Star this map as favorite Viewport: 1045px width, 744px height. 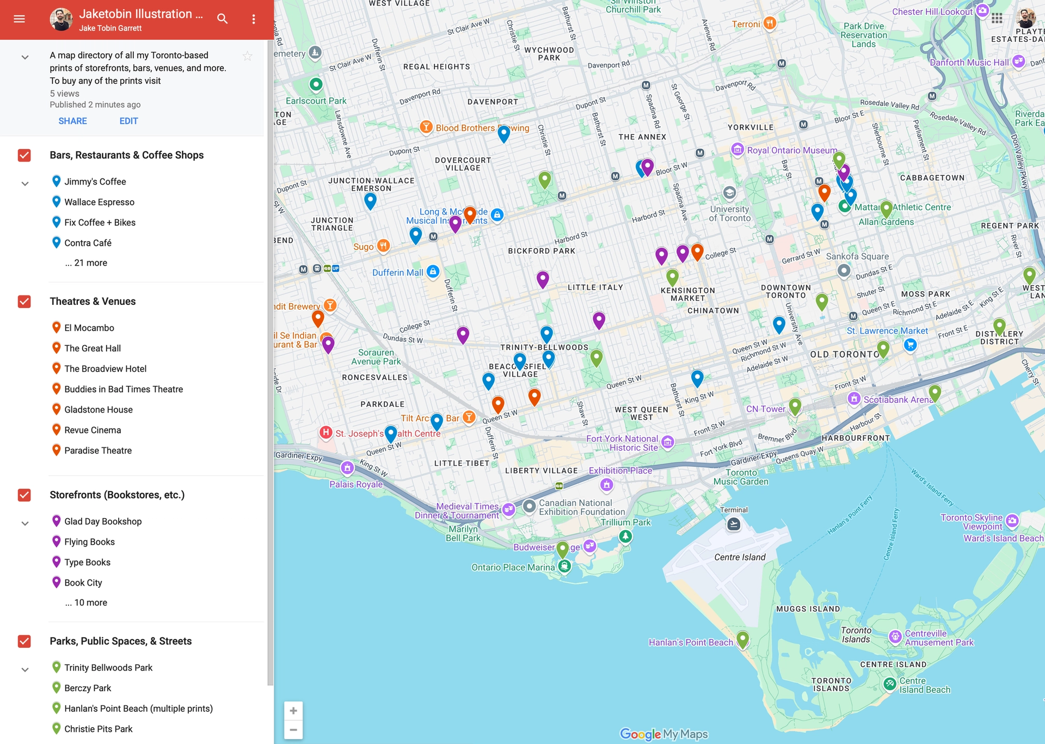click(x=248, y=56)
